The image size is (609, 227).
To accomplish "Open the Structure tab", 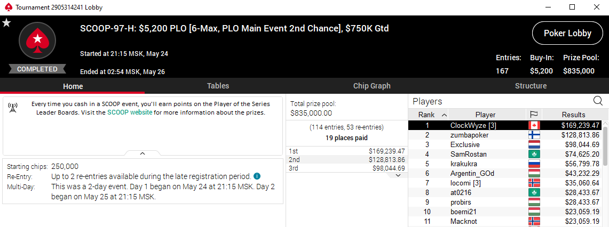I will click(x=531, y=86).
